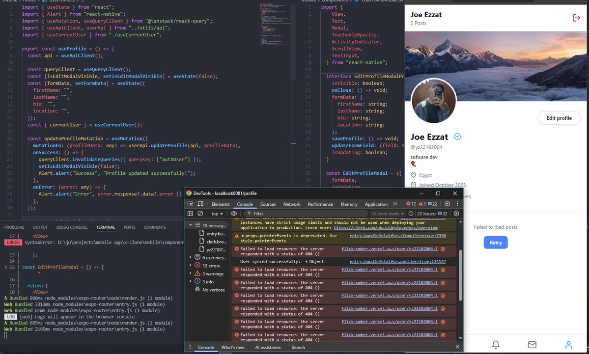The height and width of the screenshot is (354, 589).
Task: Show more DevTools tabs with the double chevron
Action: pyautogui.click(x=395, y=204)
